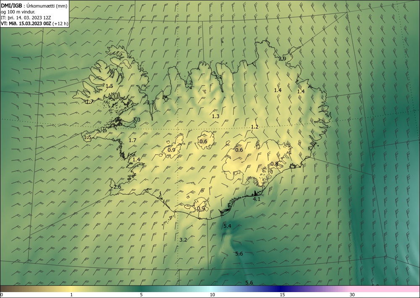Click the 2.9 precipitation value on the map
This screenshot has width=420, height=298.
282,59
